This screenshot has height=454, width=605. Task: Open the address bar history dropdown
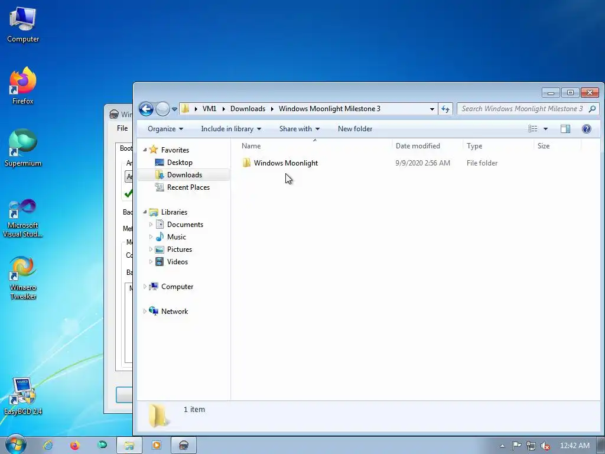tap(432, 109)
